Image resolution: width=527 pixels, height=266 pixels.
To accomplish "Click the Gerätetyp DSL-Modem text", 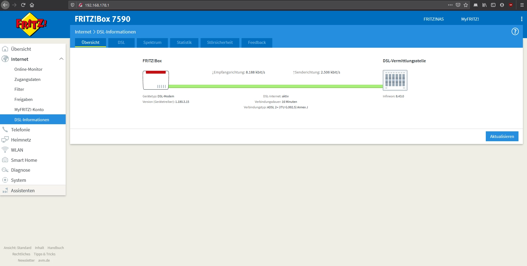I will click(158, 96).
